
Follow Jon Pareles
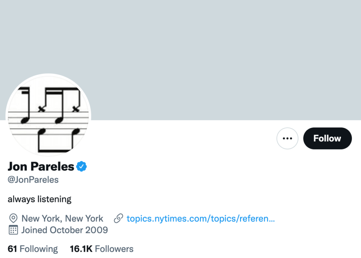pos(327,138)
